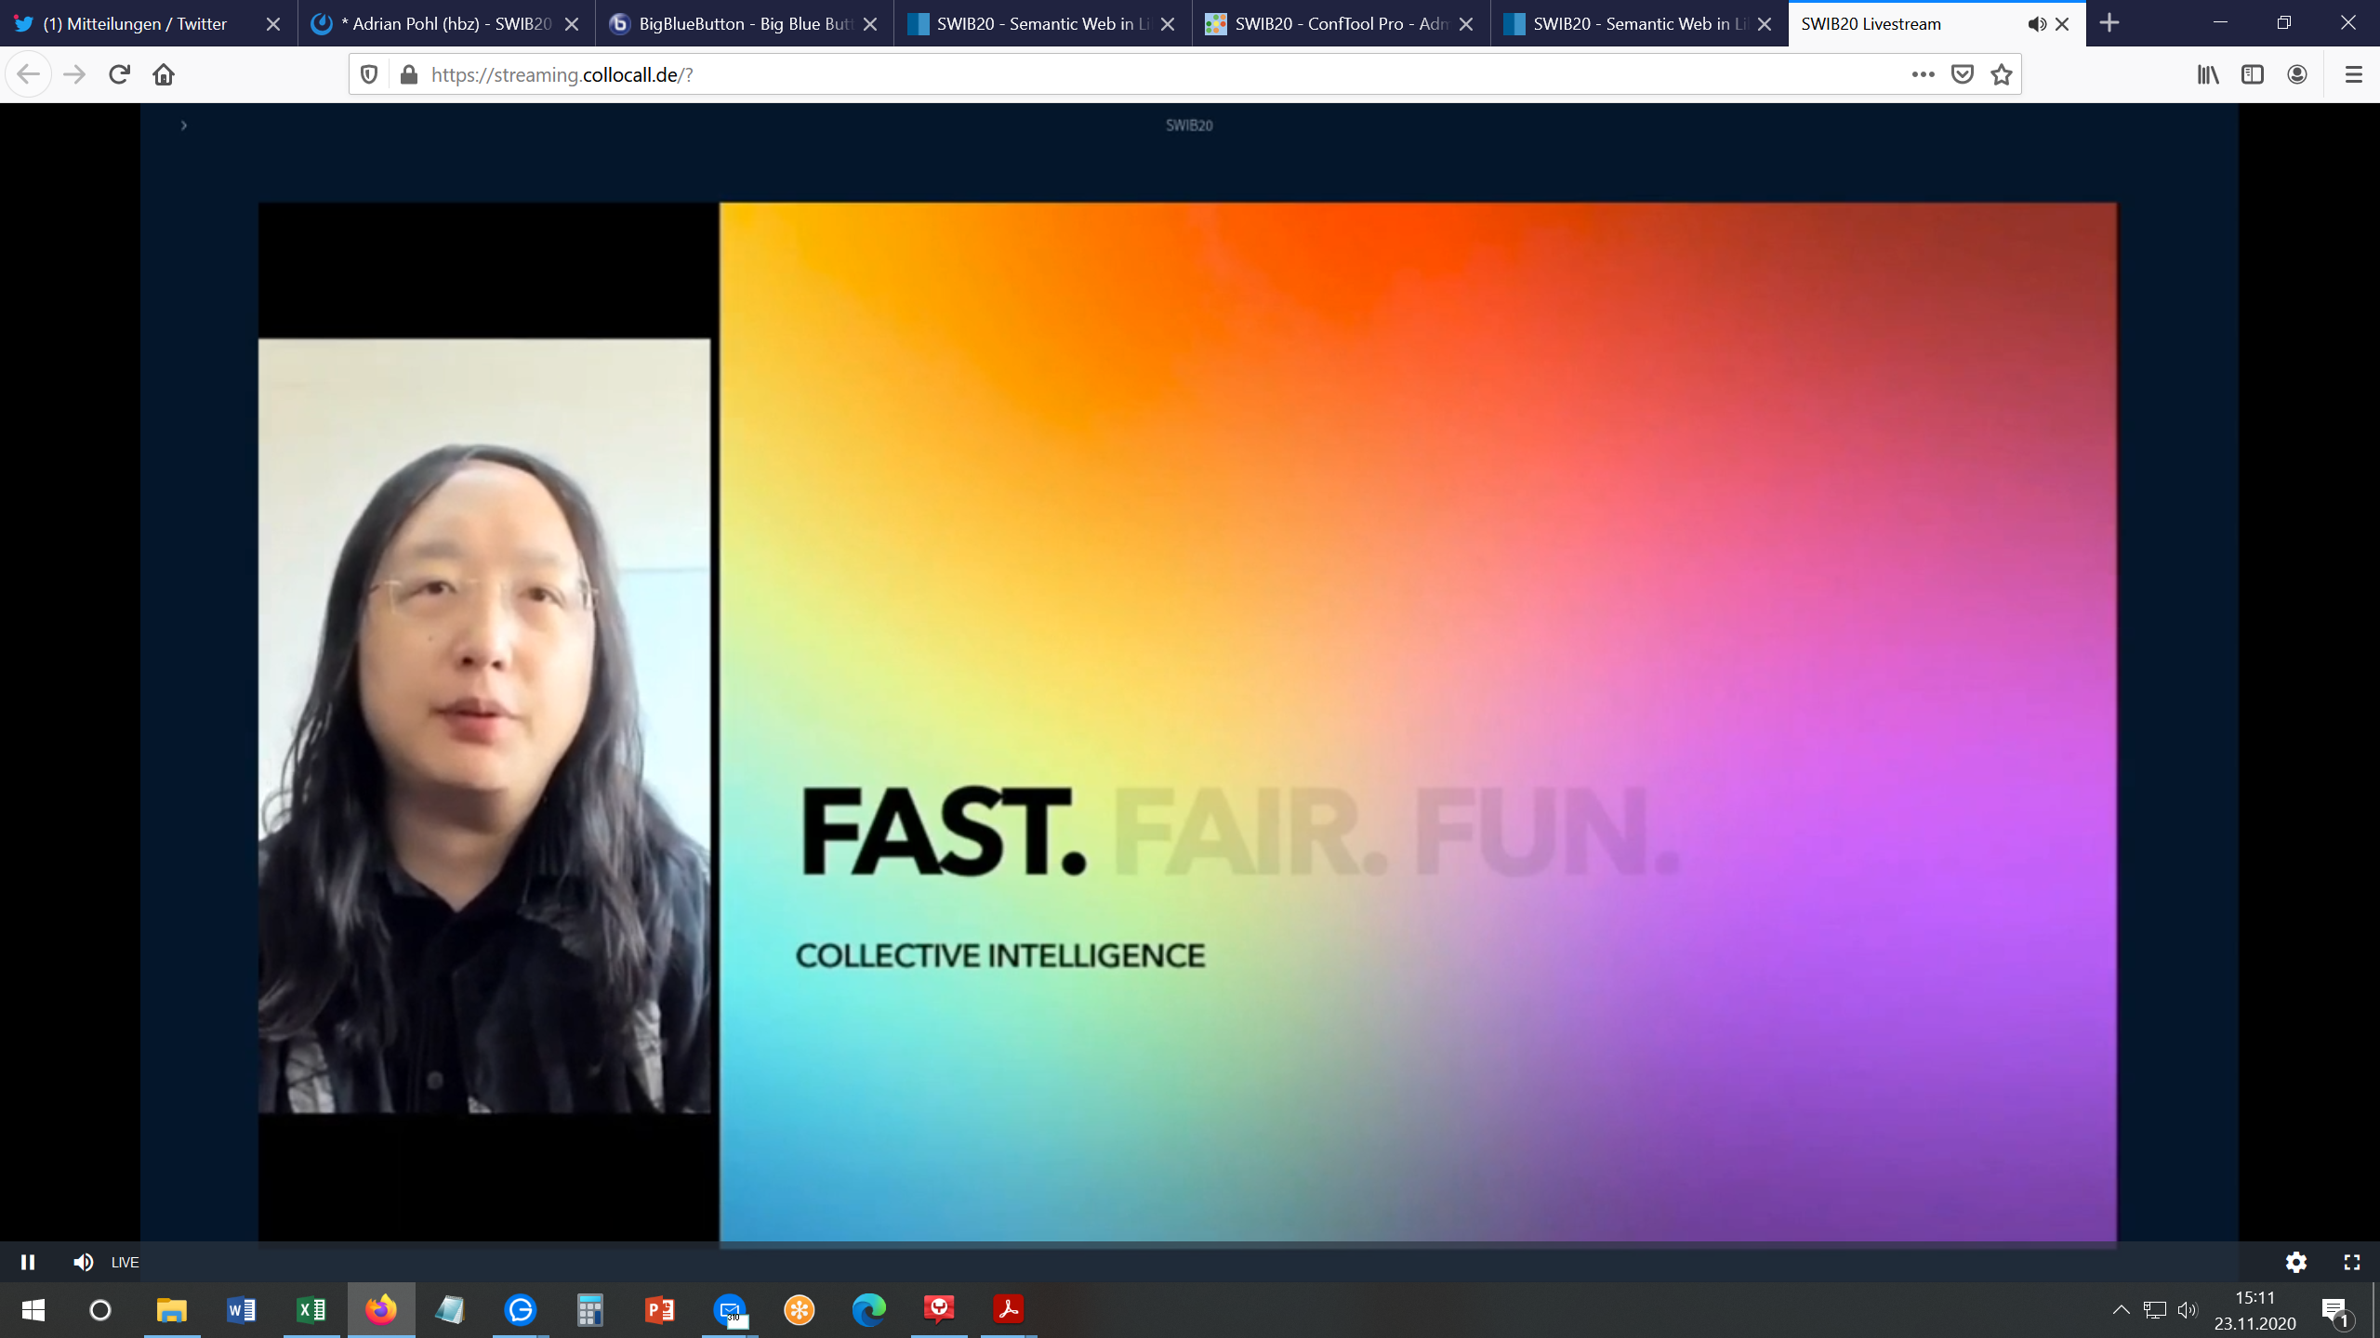Bookmark this page with the star

tap(2001, 74)
